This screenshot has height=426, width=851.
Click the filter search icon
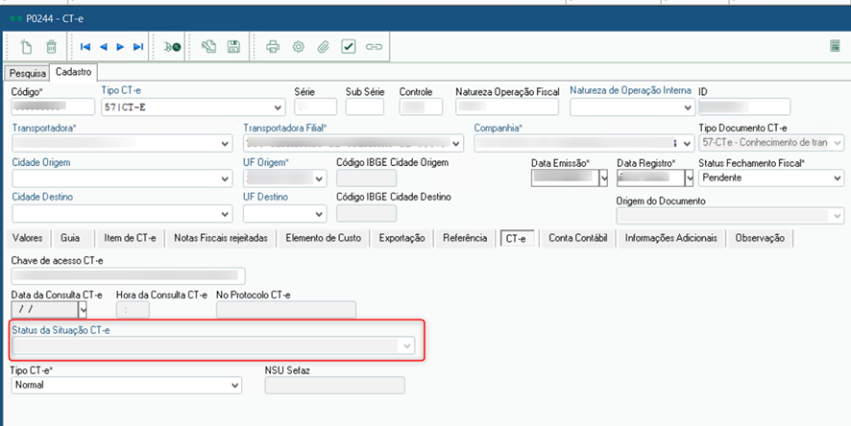point(173,47)
